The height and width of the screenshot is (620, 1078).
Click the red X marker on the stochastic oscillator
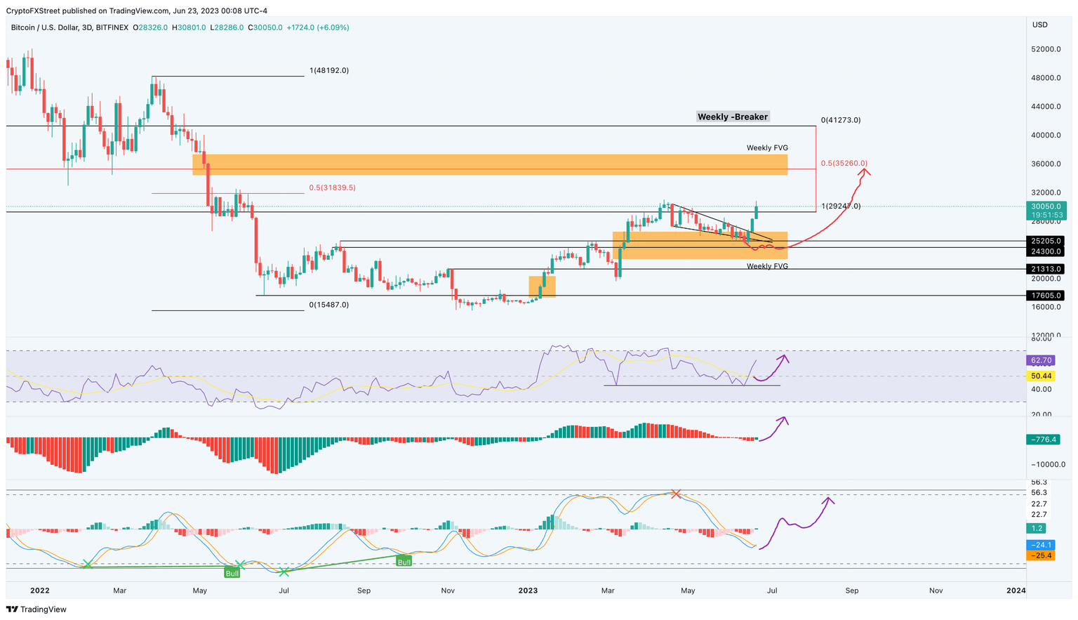pos(676,494)
